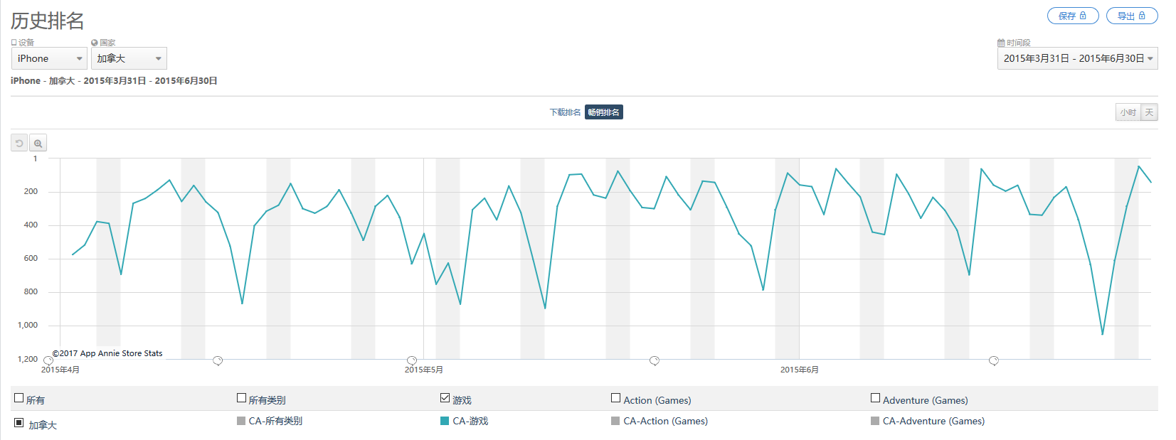1176x440 pixels.
Task: Click the gray CA-所有类别 legend swatch
Action: click(x=241, y=421)
